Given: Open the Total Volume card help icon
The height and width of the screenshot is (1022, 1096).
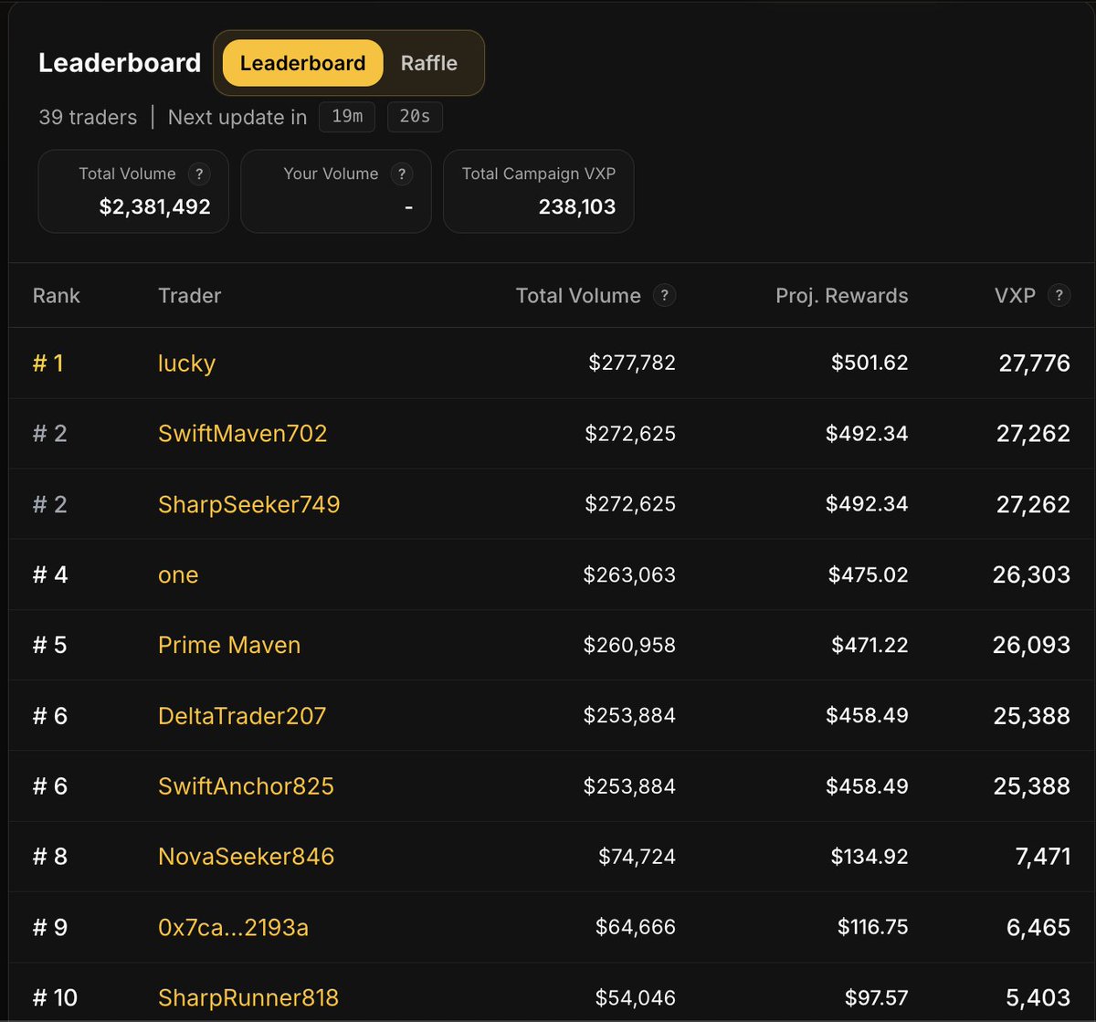Looking at the screenshot, I should tap(197, 174).
